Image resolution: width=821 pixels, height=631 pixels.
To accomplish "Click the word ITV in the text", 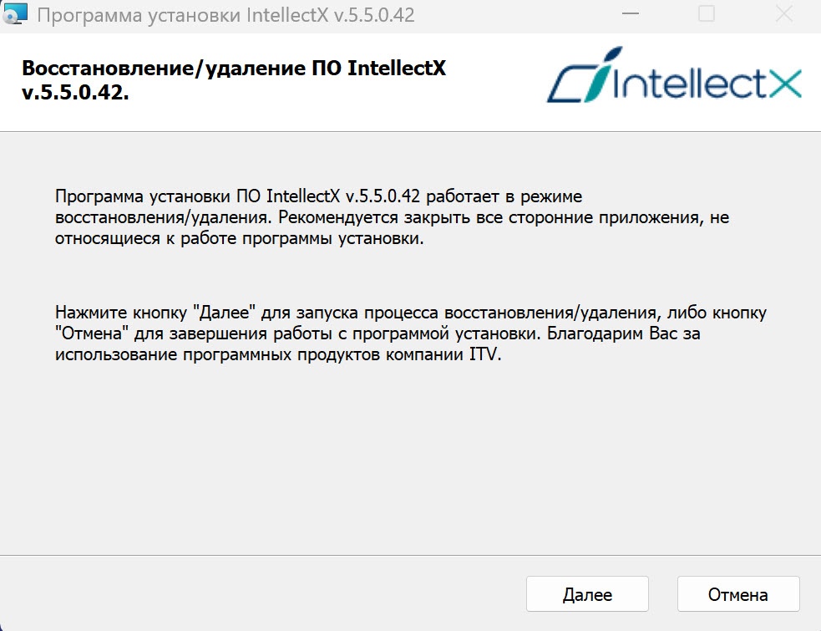I will [x=485, y=354].
